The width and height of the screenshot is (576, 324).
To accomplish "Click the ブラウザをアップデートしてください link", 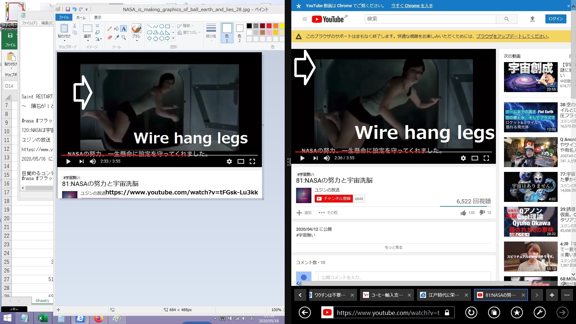I will coord(512,36).
